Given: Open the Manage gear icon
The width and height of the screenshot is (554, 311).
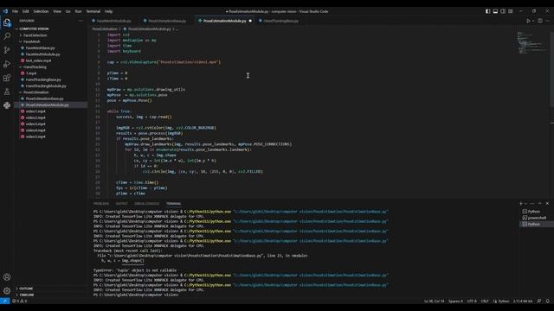Looking at the screenshot, I should click(7, 291).
